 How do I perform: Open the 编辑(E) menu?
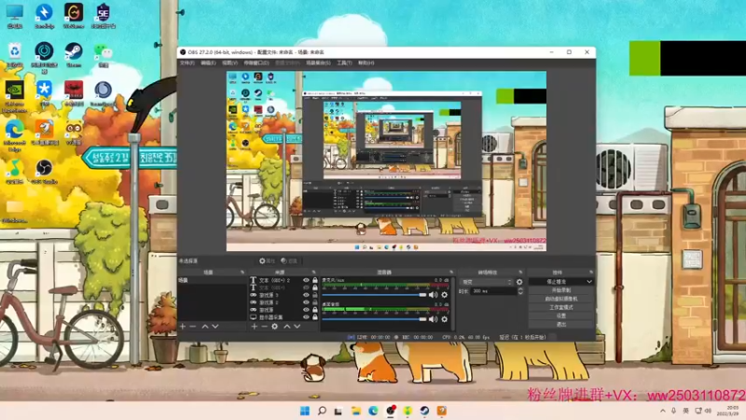[208, 63]
